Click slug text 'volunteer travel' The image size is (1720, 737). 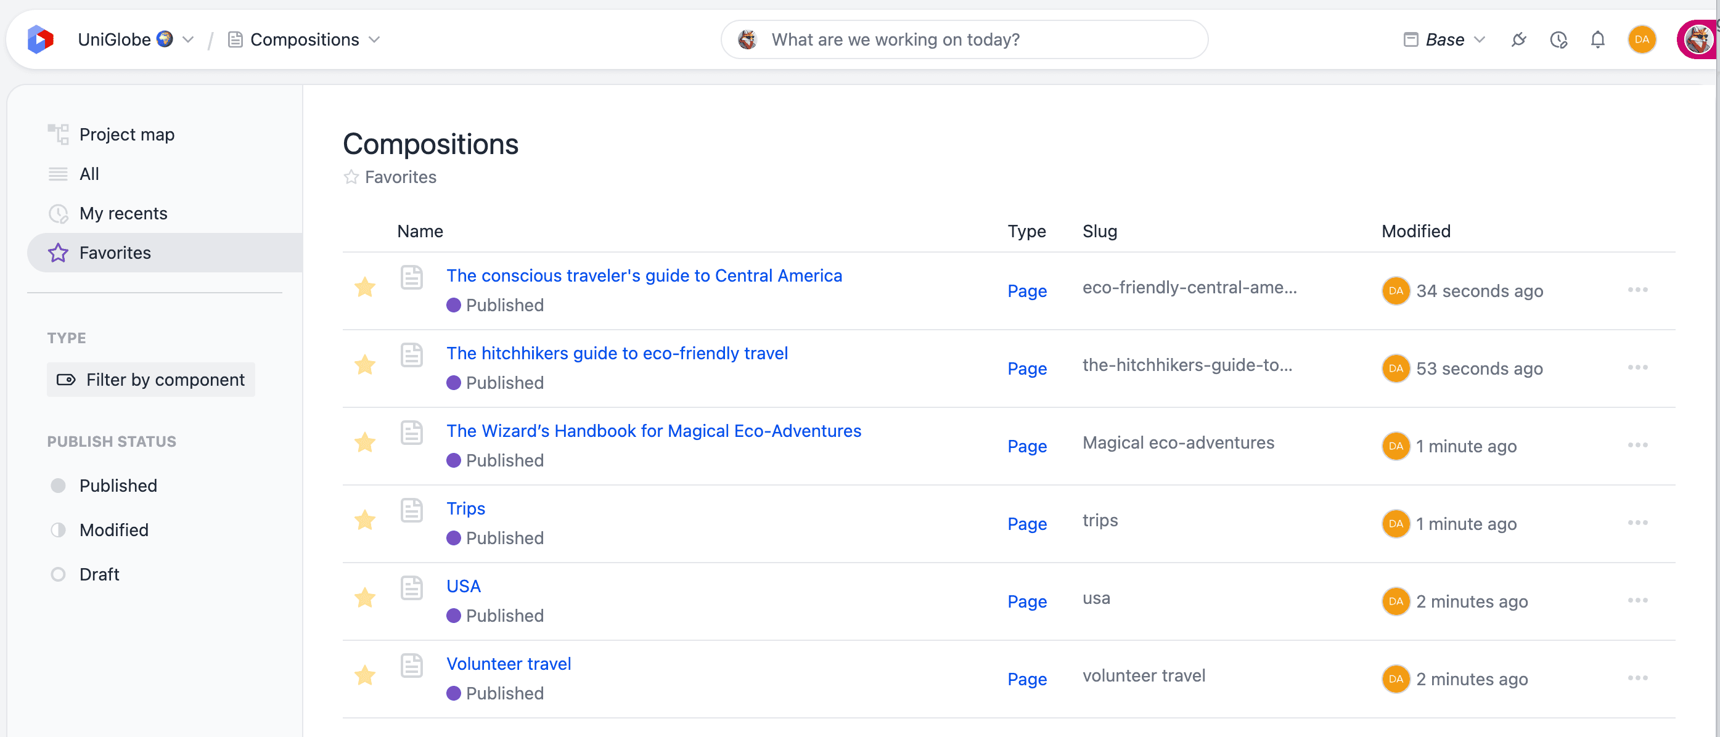coord(1143,675)
